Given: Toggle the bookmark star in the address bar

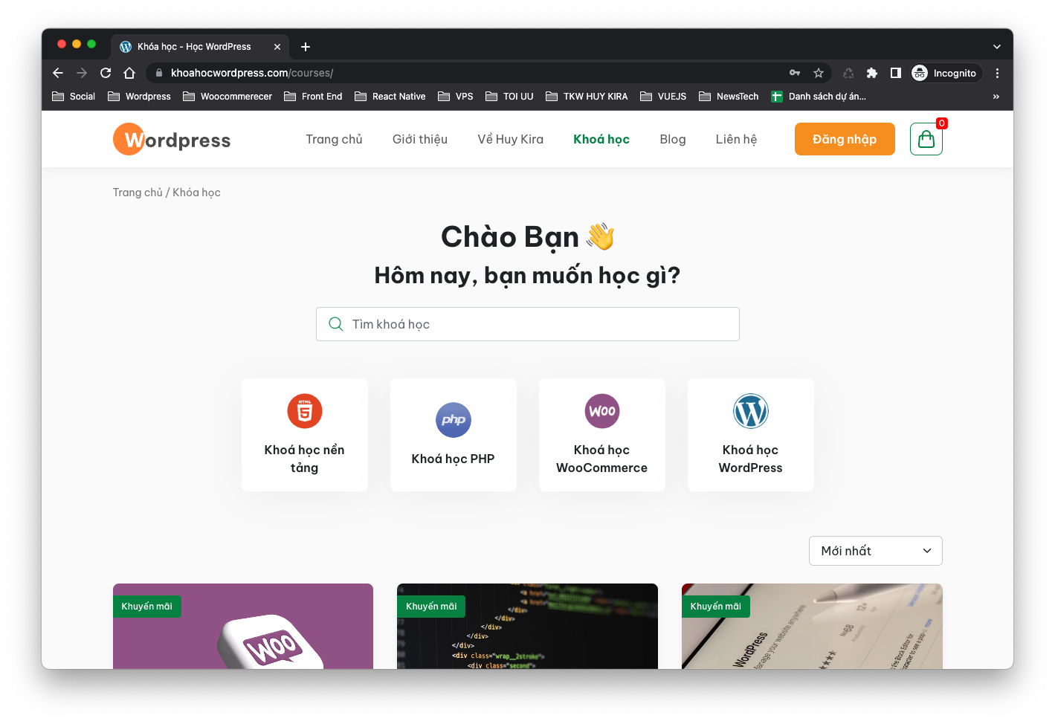Looking at the screenshot, I should coord(819,73).
